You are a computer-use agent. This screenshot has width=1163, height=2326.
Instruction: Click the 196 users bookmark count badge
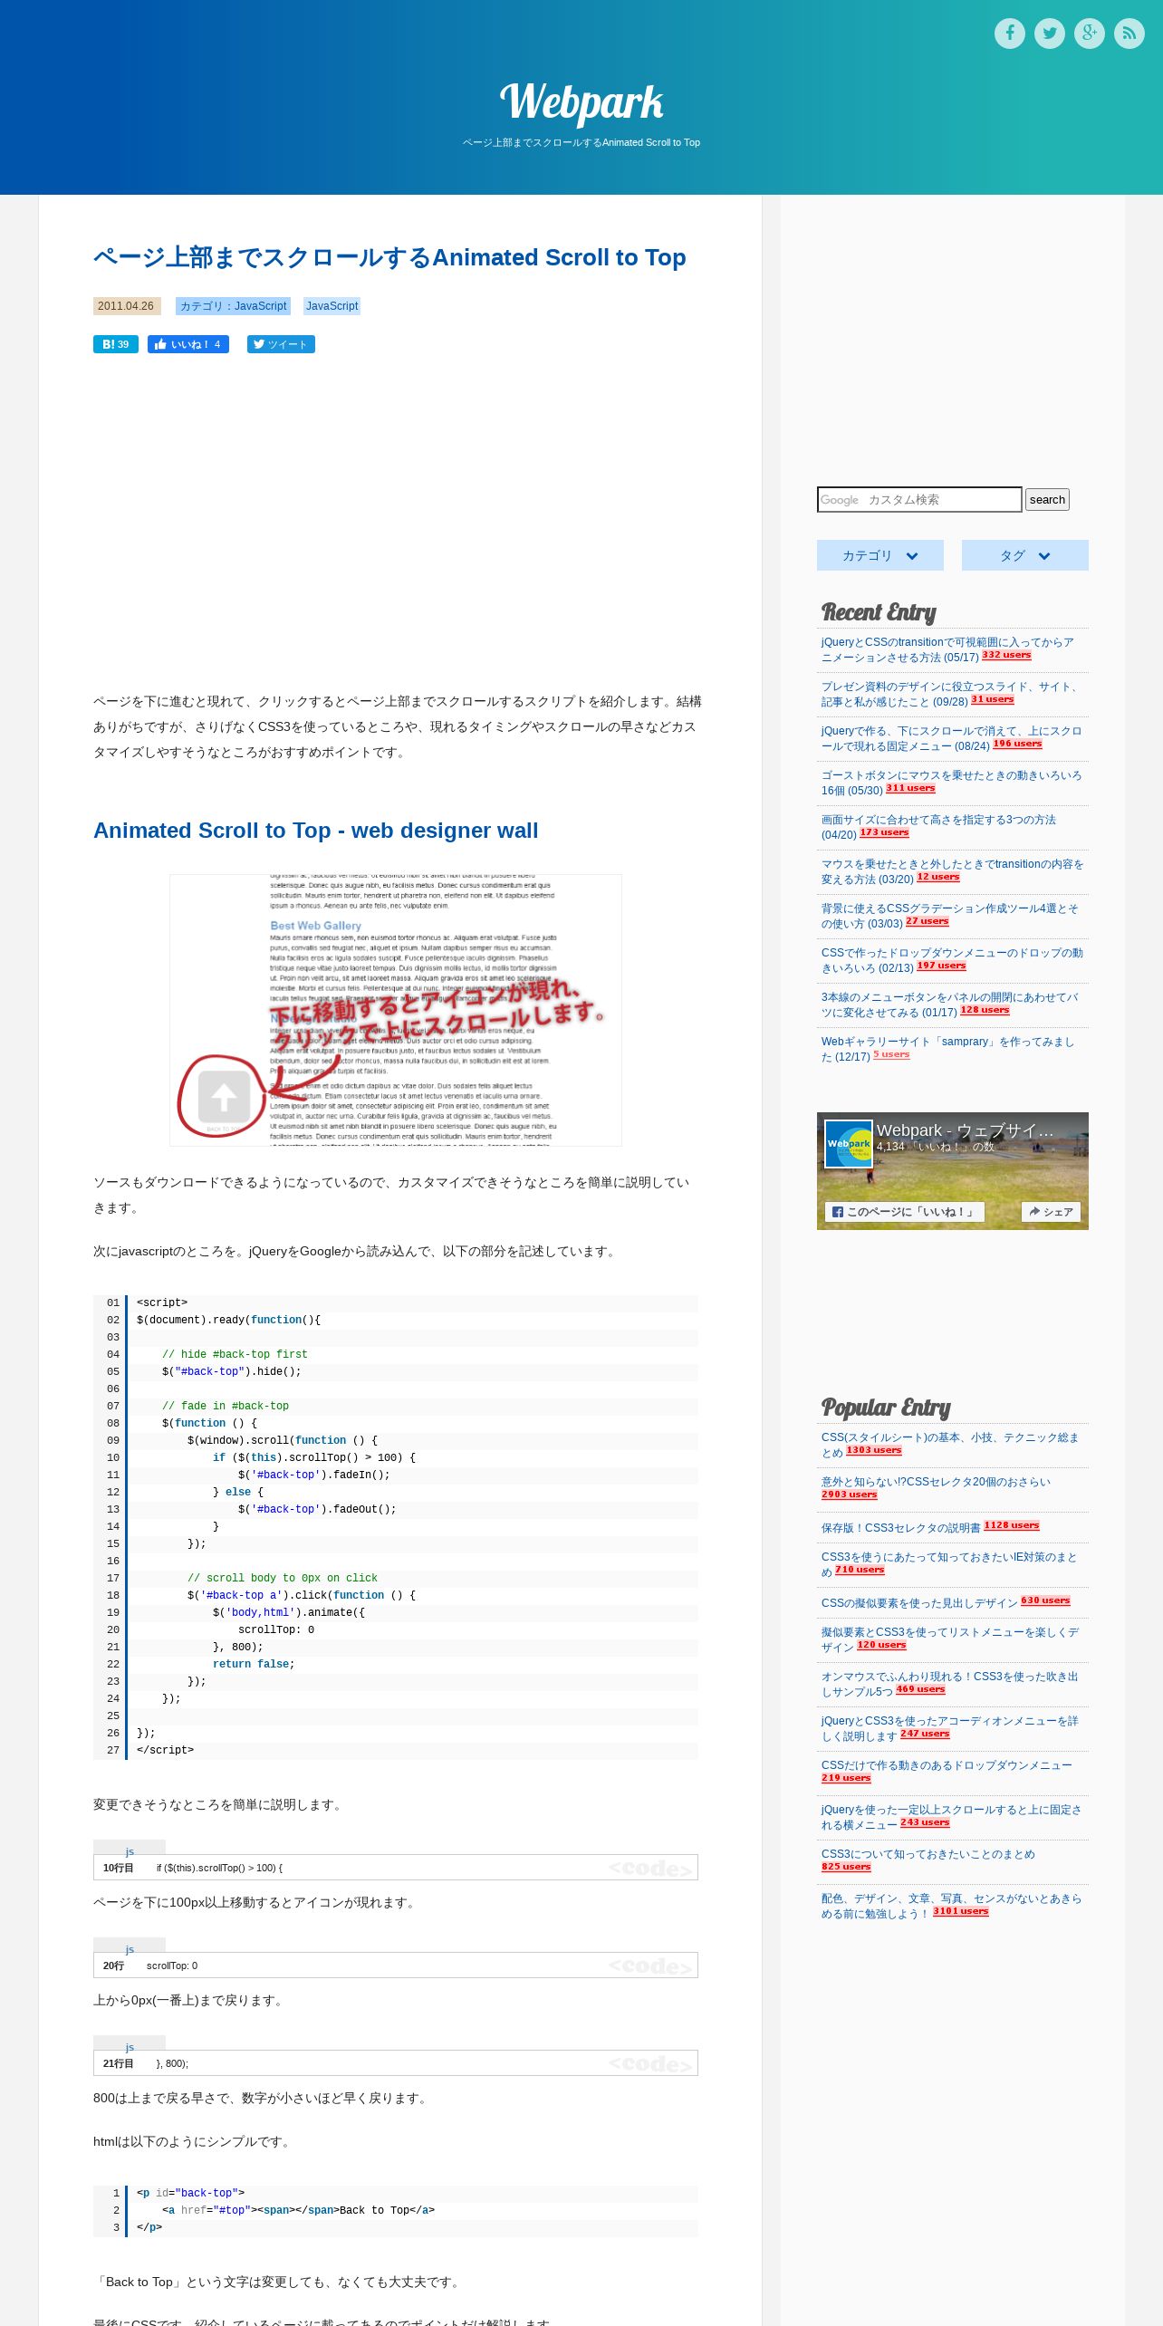tap(1017, 745)
